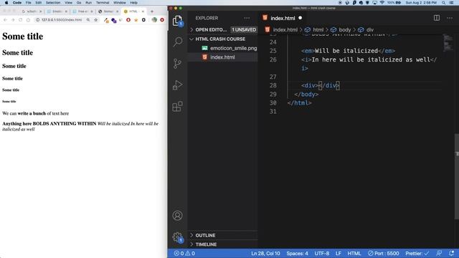Click div in the breadcrumb
Screen dimensions: 459x258
[x=370, y=30]
